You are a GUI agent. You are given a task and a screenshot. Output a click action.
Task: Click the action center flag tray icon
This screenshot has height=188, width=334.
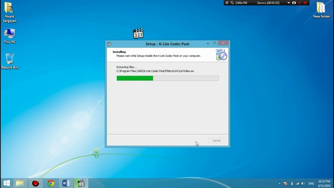click(x=285, y=183)
